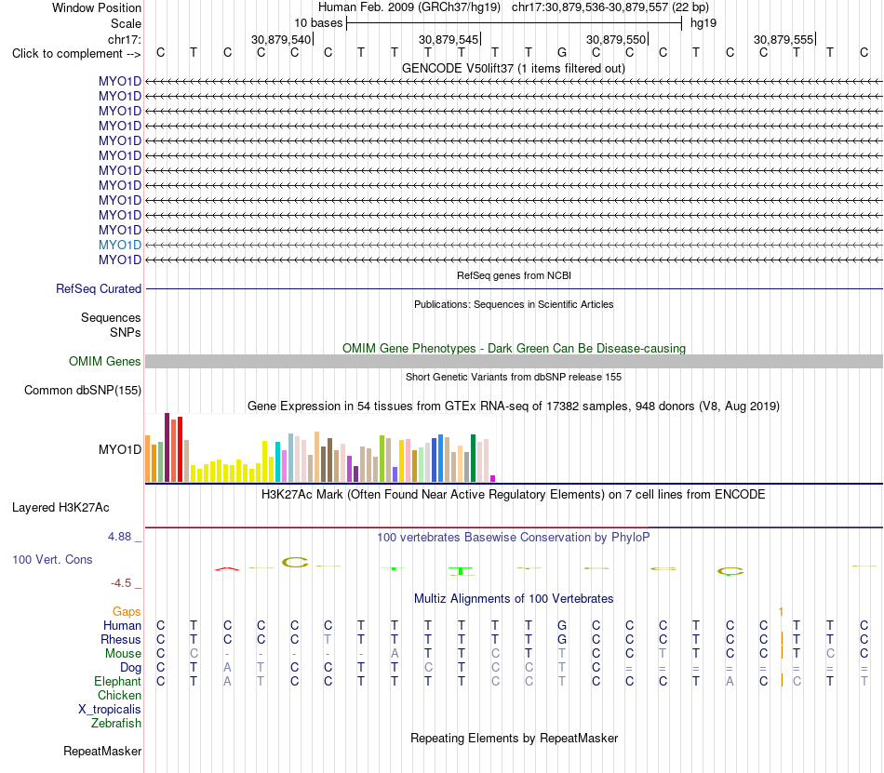Click the Chicken species row label
Viewport: 884px width, 773px height.
click(119, 695)
